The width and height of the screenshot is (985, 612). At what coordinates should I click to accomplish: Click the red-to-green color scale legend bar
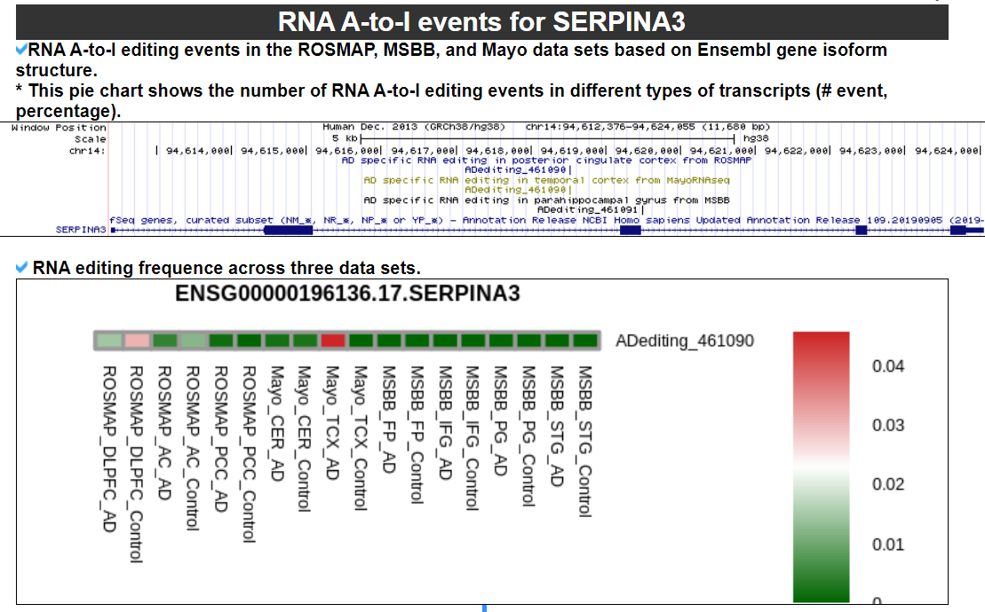pos(821,467)
